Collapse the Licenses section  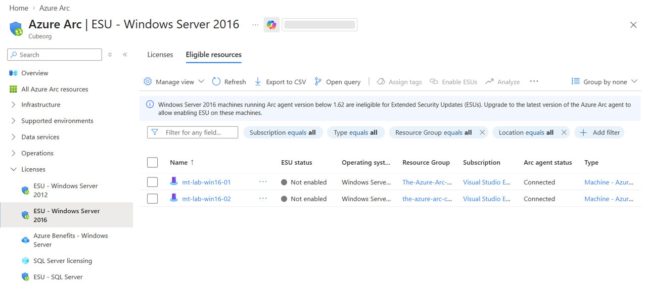point(13,169)
